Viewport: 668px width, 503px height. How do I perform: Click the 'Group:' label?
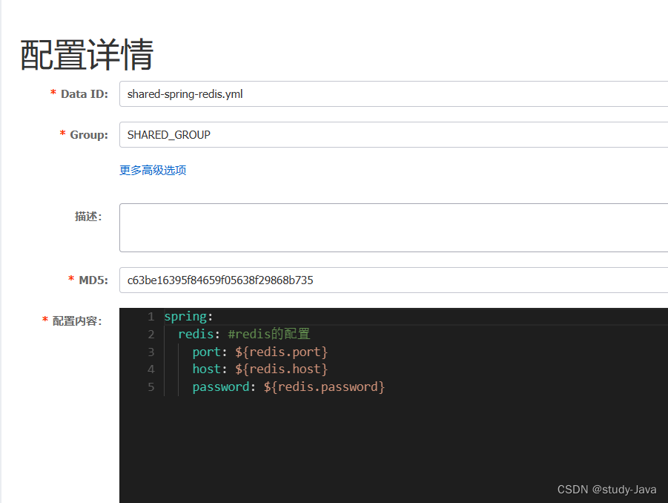(x=89, y=135)
